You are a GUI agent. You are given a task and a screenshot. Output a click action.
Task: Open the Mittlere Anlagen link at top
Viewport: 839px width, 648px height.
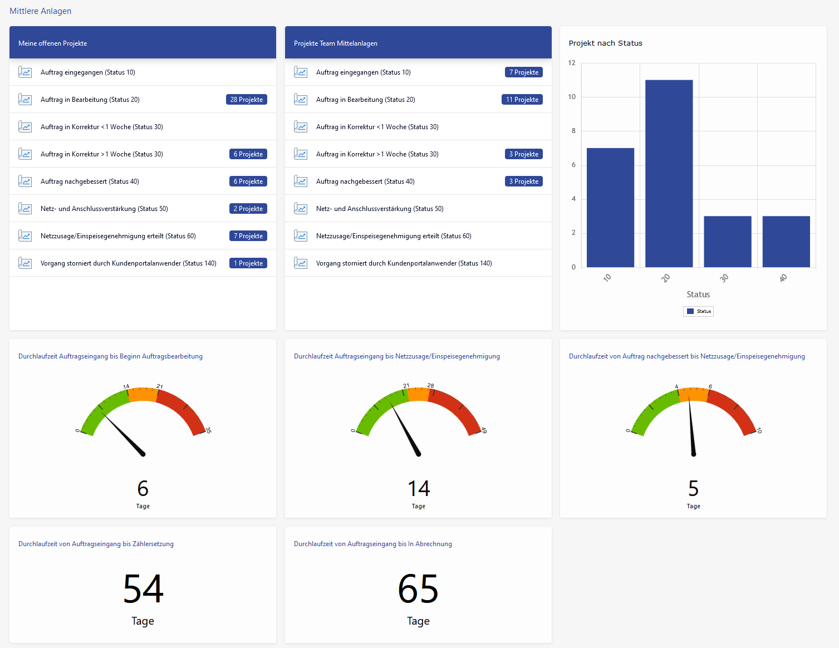pos(40,11)
